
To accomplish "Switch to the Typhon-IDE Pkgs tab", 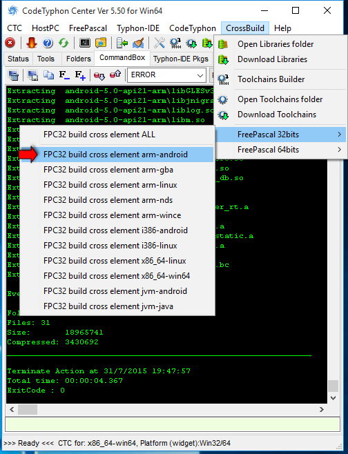I will 181,59.
